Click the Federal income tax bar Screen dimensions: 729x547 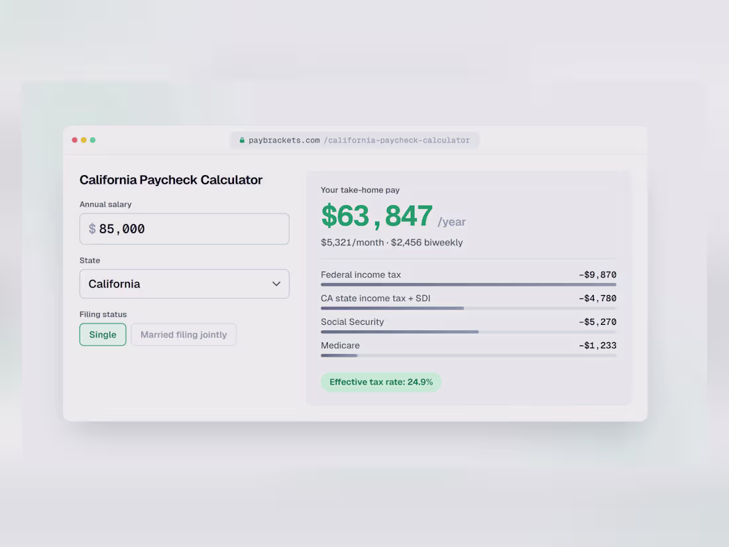[469, 284]
